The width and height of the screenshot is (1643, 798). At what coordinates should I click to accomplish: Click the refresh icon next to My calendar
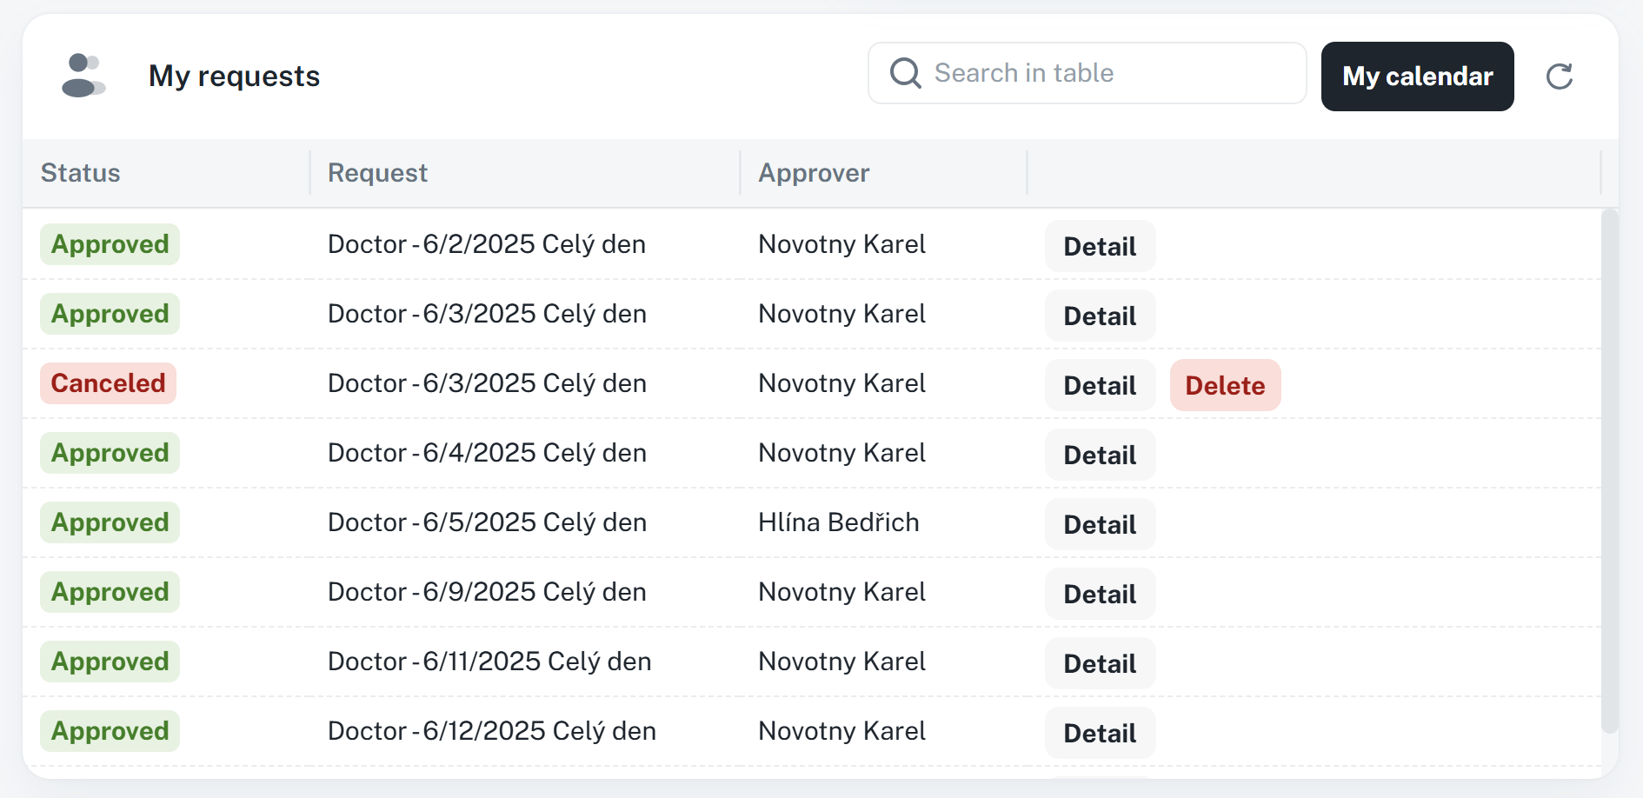coord(1560,76)
